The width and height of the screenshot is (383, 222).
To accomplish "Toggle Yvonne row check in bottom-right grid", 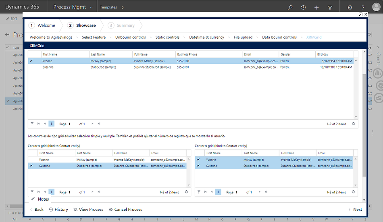I will click(198, 160).
